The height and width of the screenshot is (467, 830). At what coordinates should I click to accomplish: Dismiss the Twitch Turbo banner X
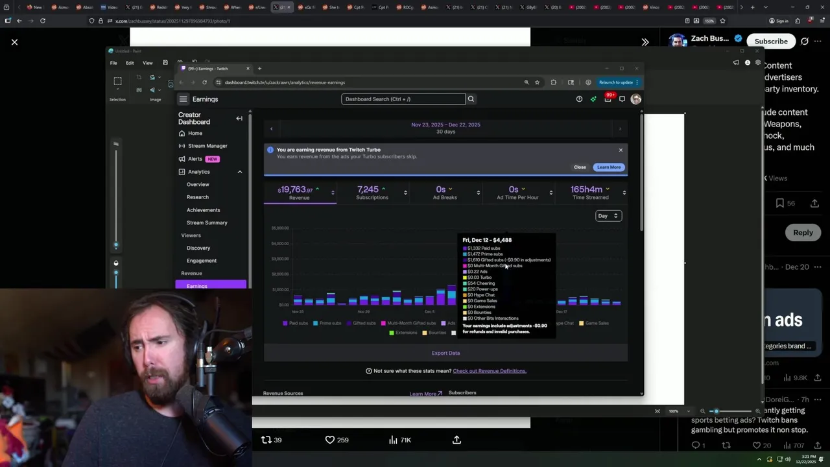(621, 150)
